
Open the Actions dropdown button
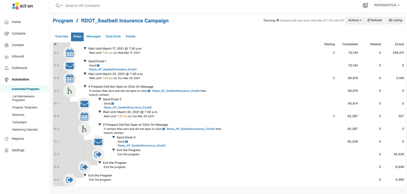pos(355,20)
